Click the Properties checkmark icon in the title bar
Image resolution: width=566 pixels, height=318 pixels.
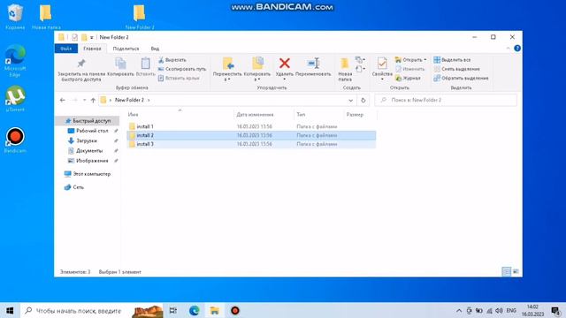[74, 37]
